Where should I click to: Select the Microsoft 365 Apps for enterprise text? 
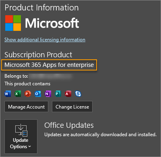pyautogui.click(x=49, y=65)
